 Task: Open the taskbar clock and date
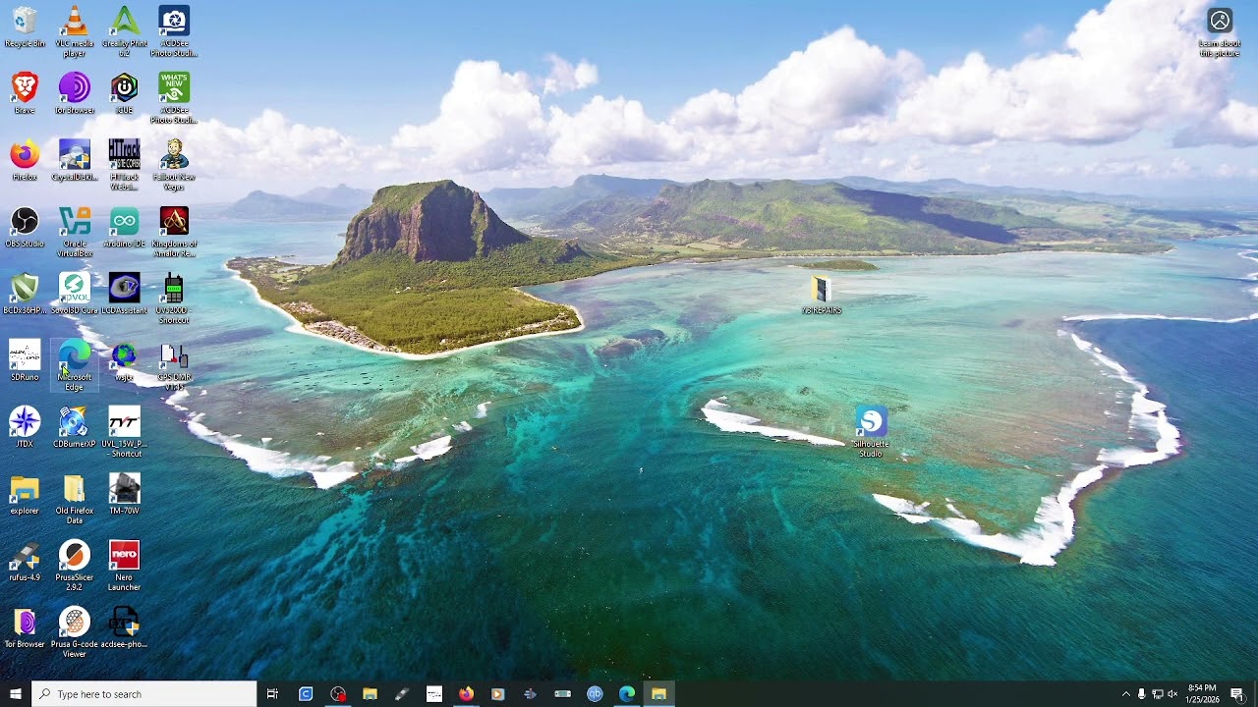click(x=1202, y=694)
